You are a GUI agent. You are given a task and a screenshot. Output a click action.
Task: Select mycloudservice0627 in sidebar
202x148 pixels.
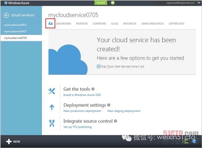point(21,31)
